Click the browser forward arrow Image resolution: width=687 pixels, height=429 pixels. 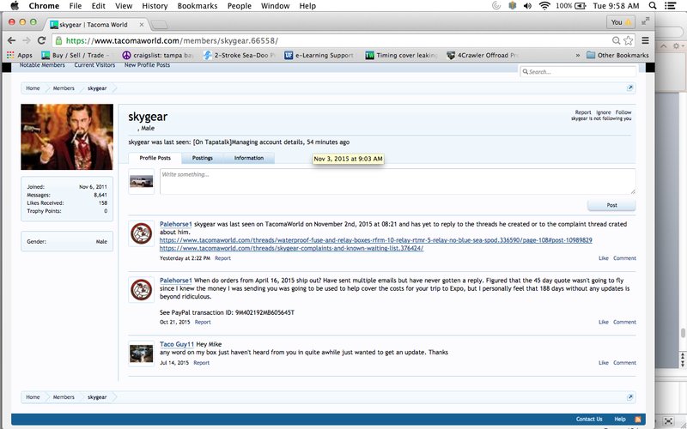27,40
